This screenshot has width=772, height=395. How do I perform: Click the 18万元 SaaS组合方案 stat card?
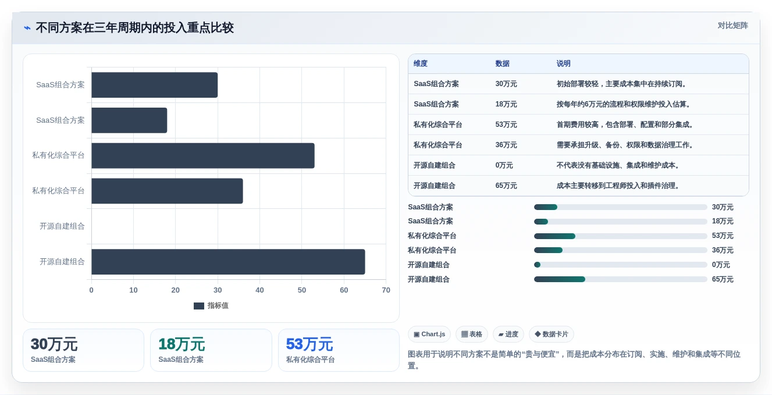211,350
